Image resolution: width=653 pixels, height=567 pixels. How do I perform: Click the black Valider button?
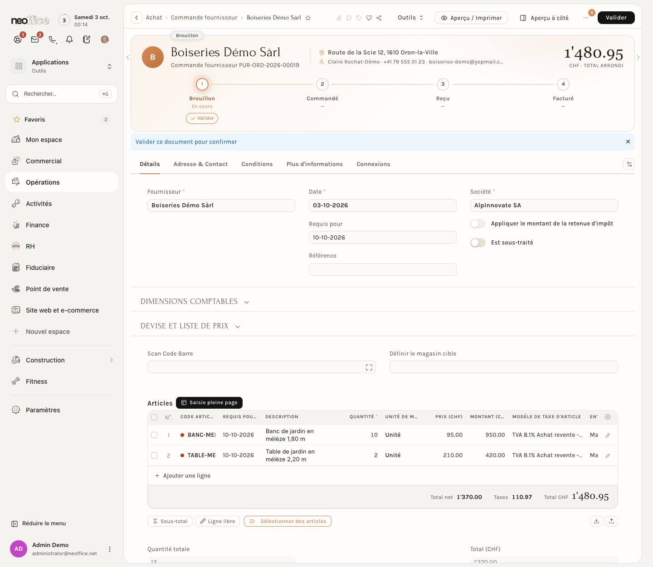tap(616, 18)
